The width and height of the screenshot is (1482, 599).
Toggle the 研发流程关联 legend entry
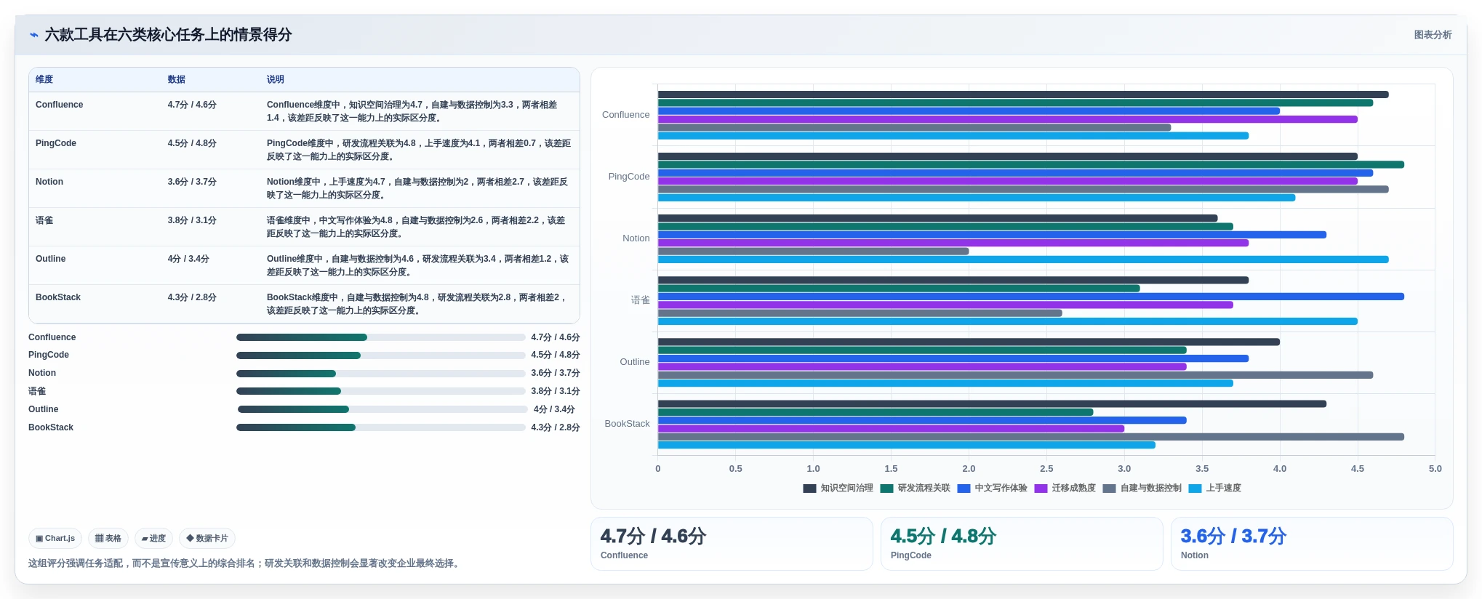coord(916,489)
